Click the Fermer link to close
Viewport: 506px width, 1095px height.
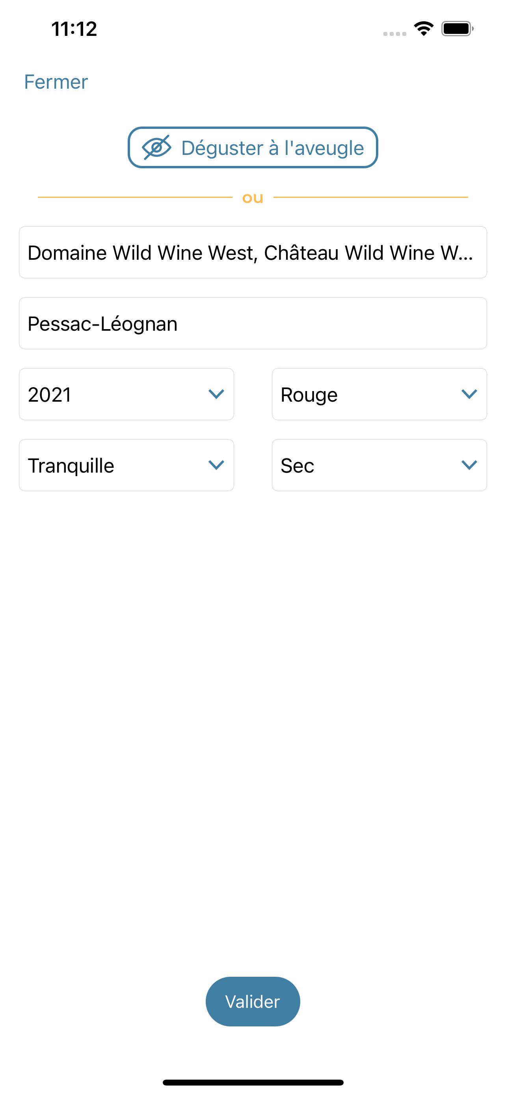tap(56, 82)
